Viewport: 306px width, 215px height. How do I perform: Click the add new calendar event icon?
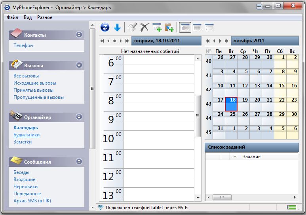[157, 27]
